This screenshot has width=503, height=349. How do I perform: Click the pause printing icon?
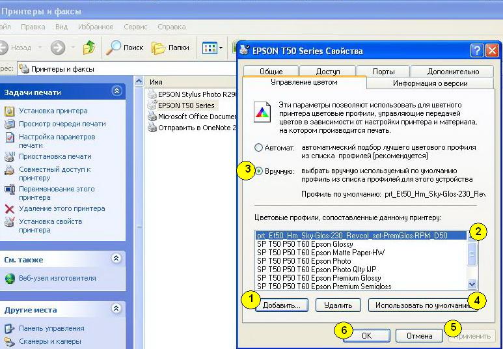point(10,157)
